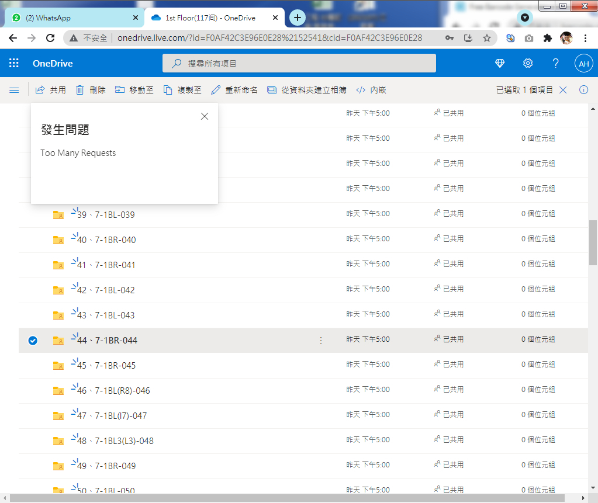598x503 pixels.
Task: Click the 複製至 copy-to command
Action: coord(182,90)
